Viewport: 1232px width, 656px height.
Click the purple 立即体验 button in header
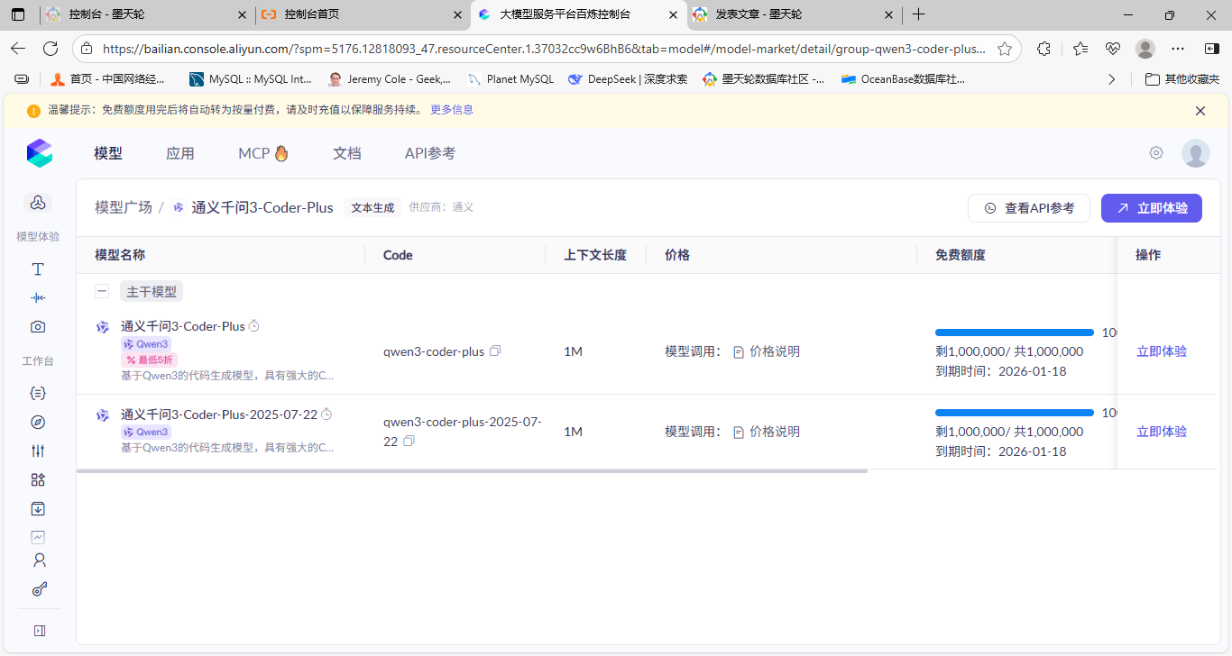(1152, 208)
